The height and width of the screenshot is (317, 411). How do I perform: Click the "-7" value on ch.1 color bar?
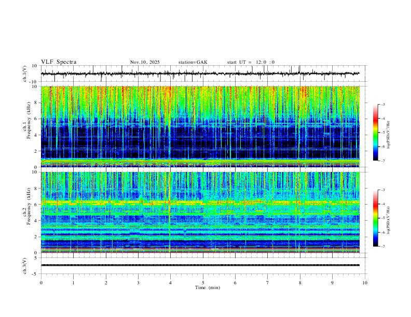coord(383,161)
